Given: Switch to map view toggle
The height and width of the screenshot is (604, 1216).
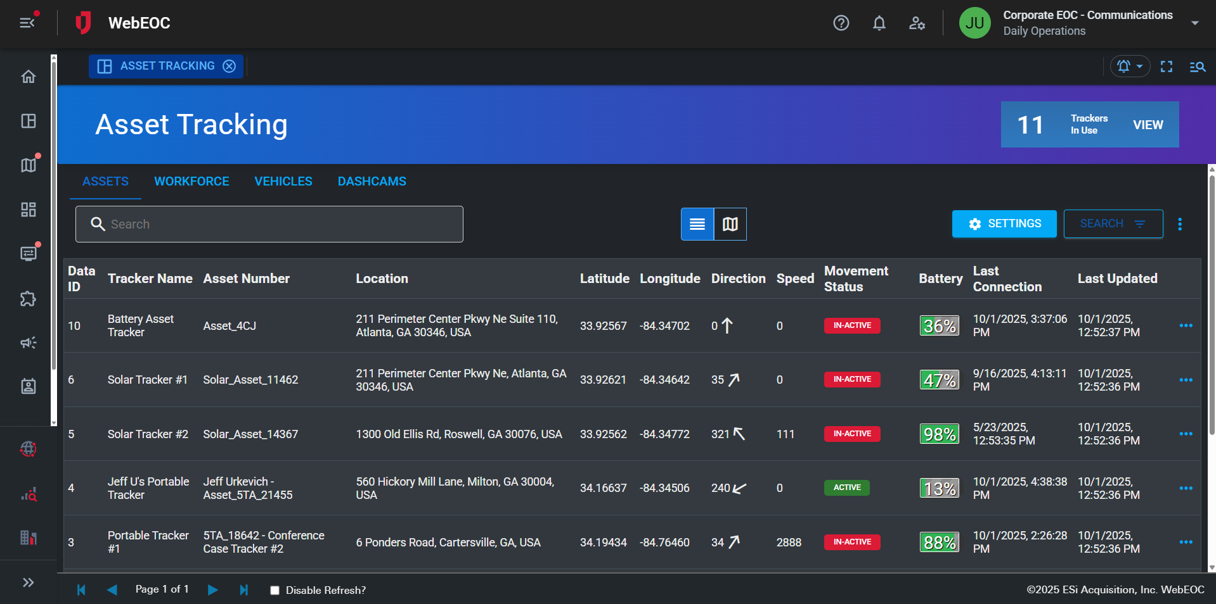Looking at the screenshot, I should pyautogui.click(x=730, y=224).
